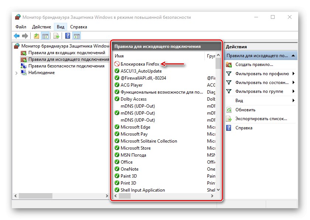
Task: Click the green check beside Paint 3D
Action: (x=117, y=176)
